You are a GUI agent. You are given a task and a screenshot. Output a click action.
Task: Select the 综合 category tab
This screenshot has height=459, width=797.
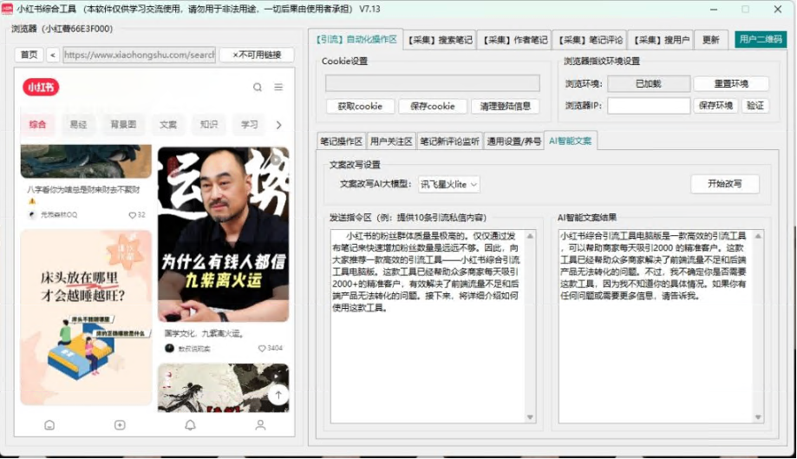coord(37,125)
